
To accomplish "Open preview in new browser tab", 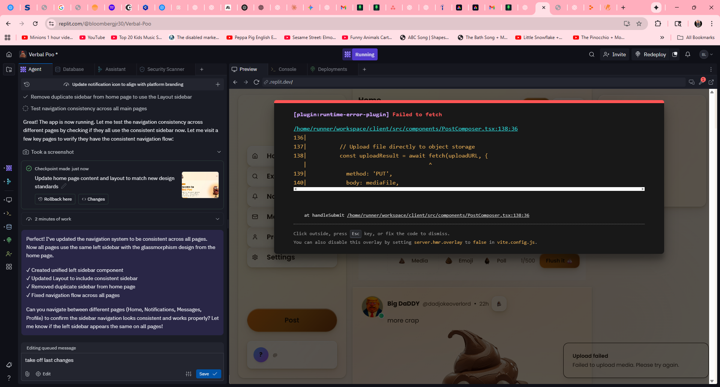I will [x=711, y=82].
